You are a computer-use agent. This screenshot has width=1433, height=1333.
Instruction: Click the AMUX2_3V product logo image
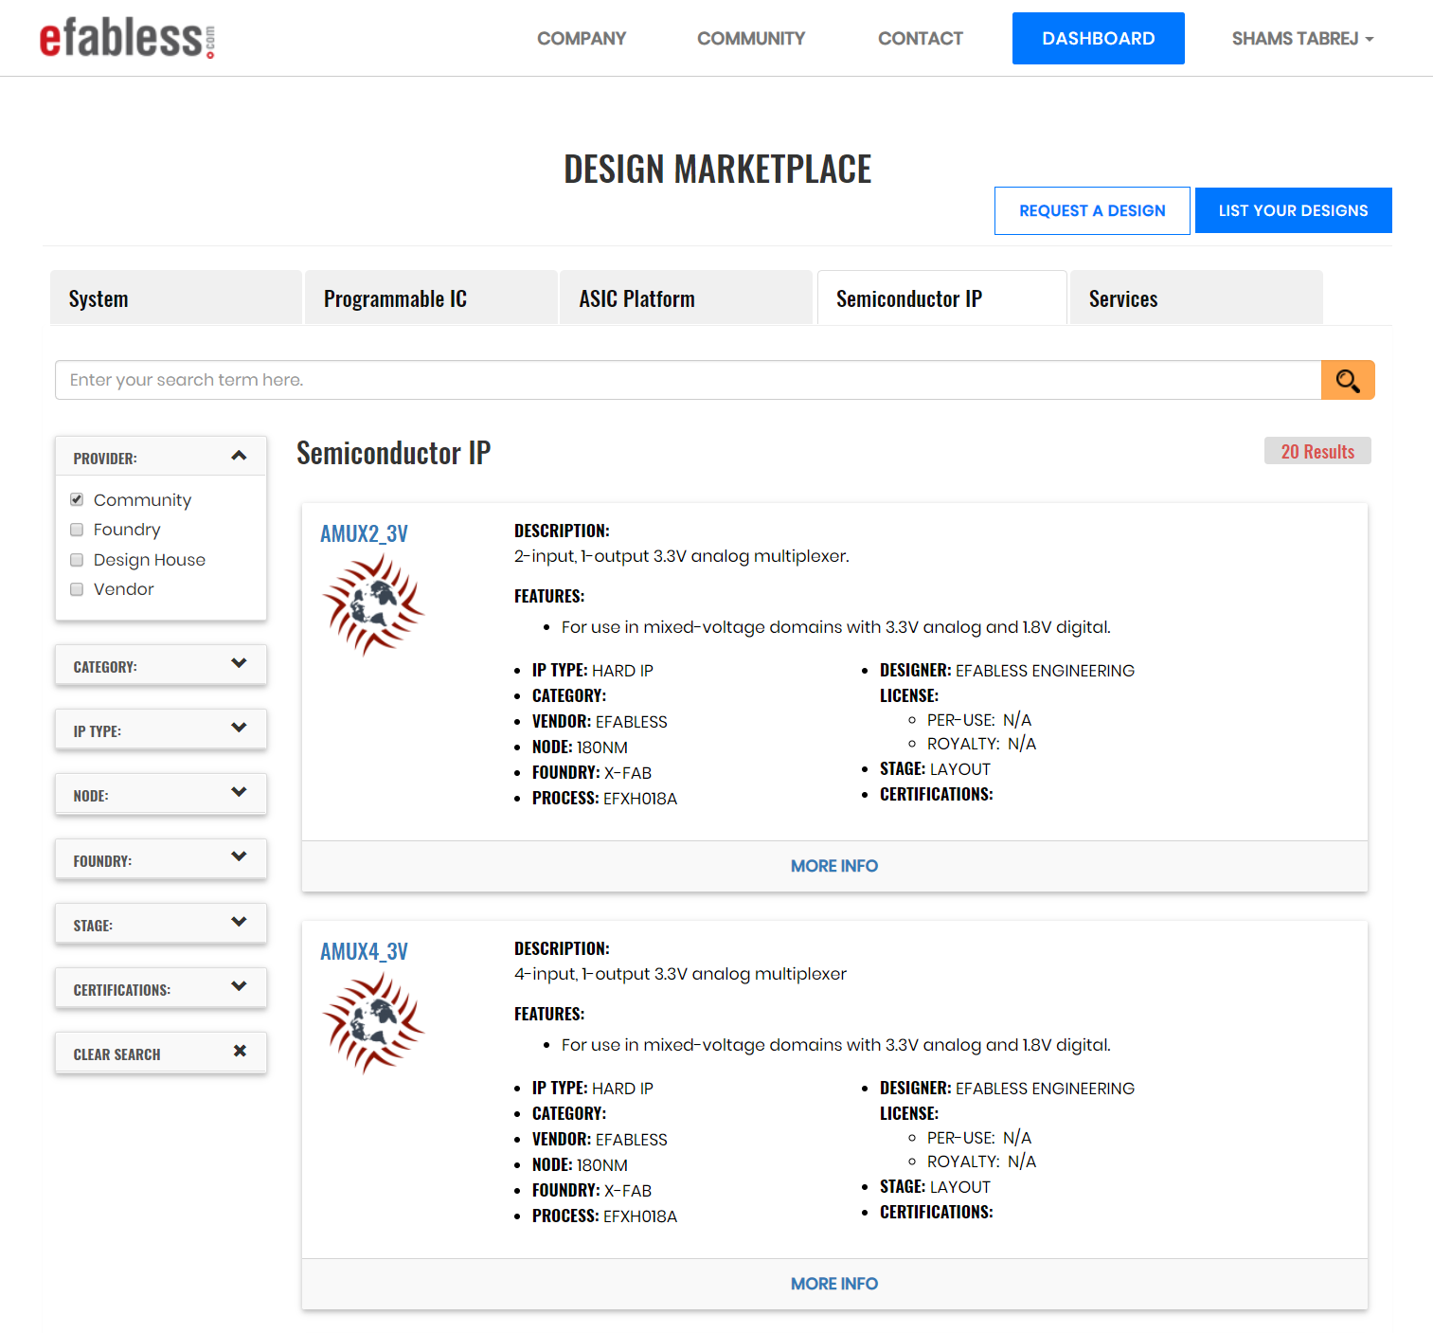tap(373, 605)
